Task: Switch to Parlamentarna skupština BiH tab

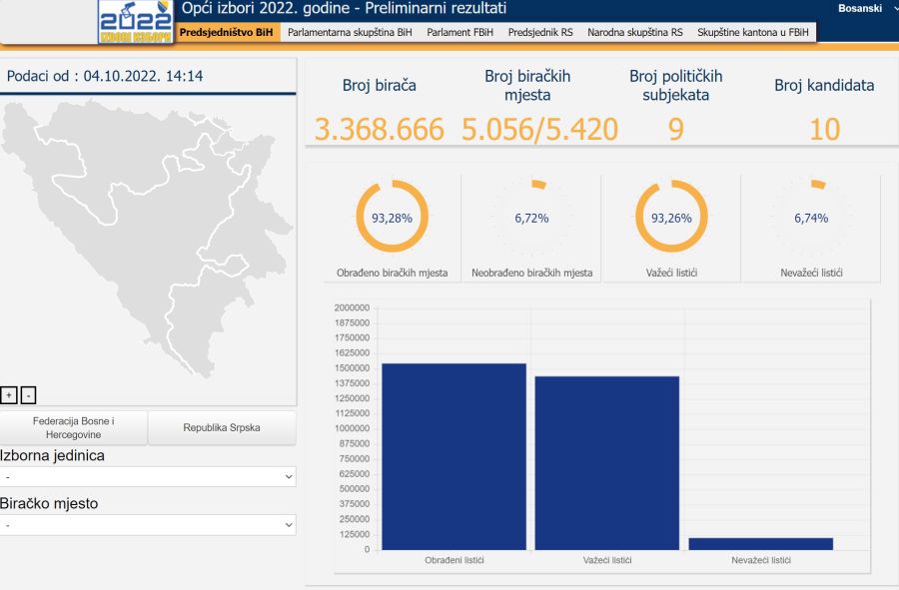Action: tap(350, 32)
